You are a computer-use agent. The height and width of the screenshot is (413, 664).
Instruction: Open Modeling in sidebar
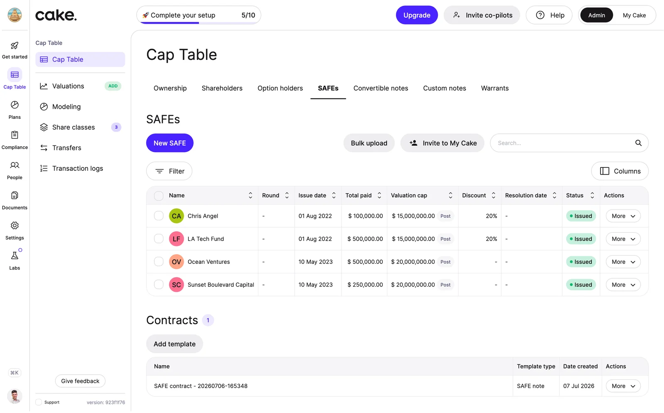pyautogui.click(x=80, y=107)
